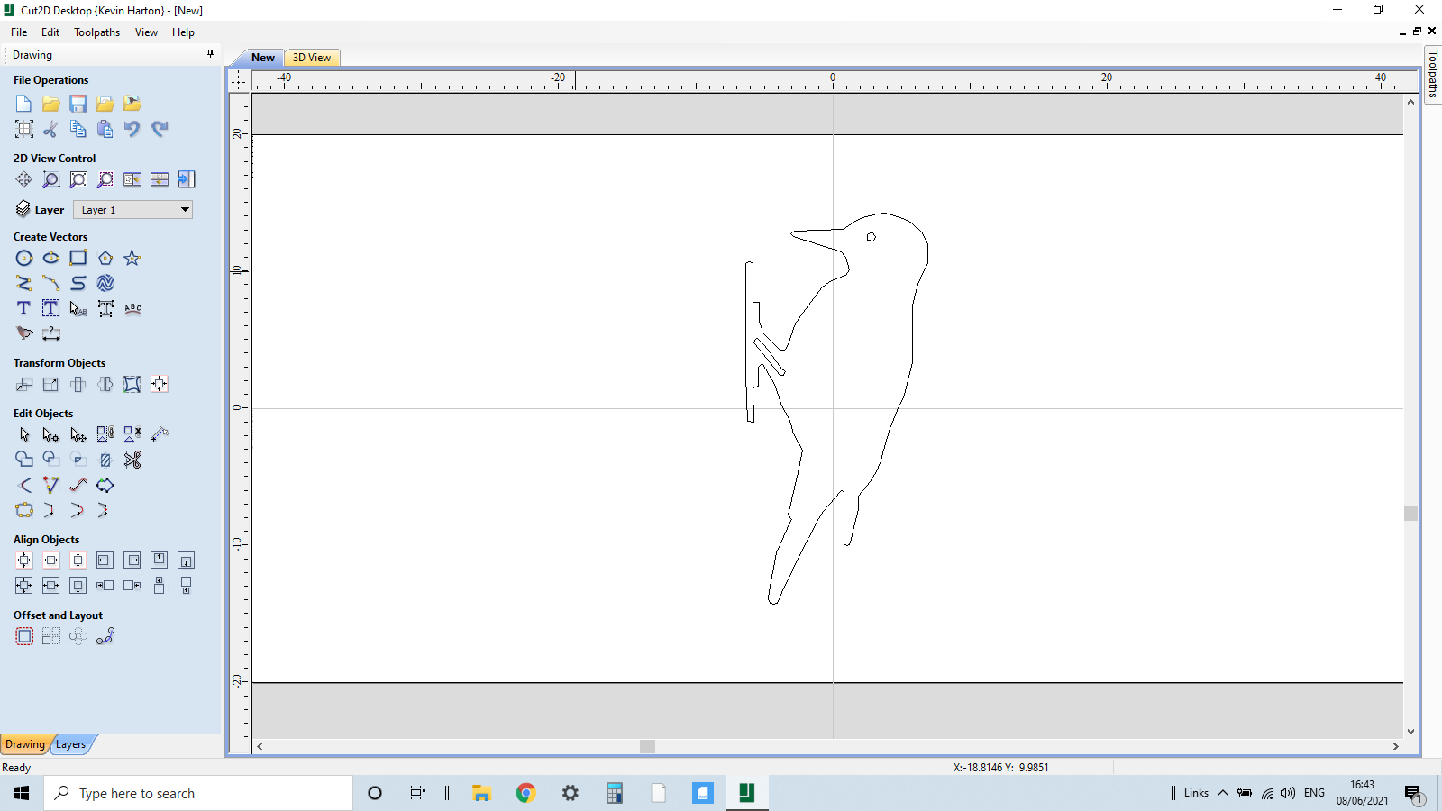Select the Pan 2D View tool
The image size is (1442, 811).
(x=23, y=179)
